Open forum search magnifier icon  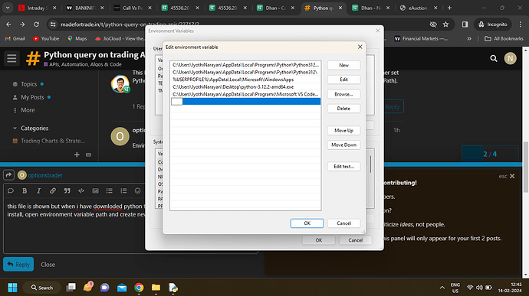point(494,59)
